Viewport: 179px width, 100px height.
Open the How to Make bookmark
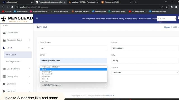pos(138,11)
